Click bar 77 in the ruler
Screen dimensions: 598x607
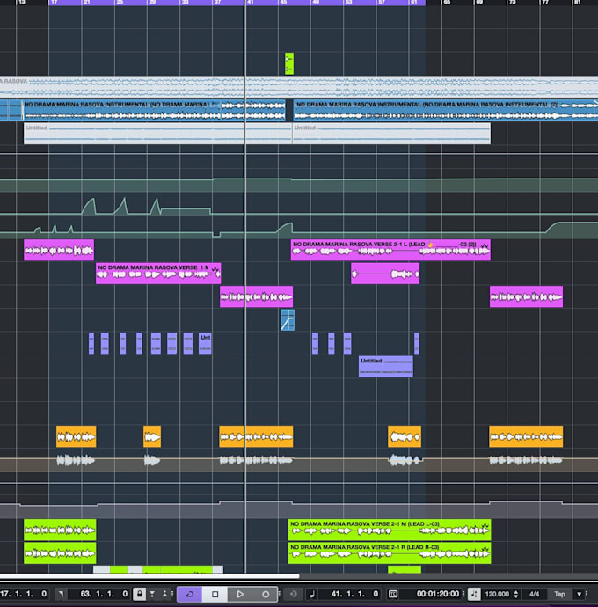tap(545, 3)
